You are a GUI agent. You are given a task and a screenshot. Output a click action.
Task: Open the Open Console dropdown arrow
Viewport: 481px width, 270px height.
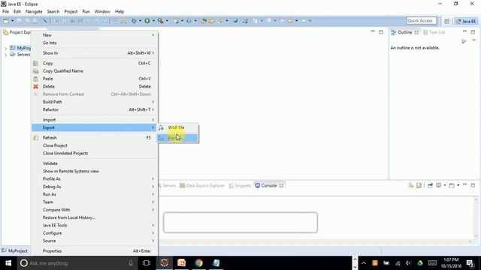click(458, 185)
